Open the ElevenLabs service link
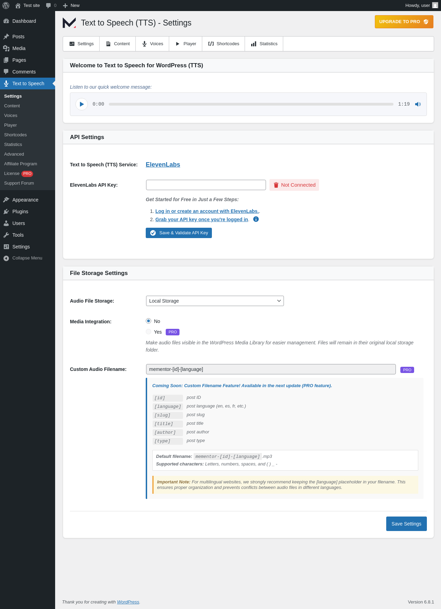Viewport: 441px width, 609px height. 163,165
